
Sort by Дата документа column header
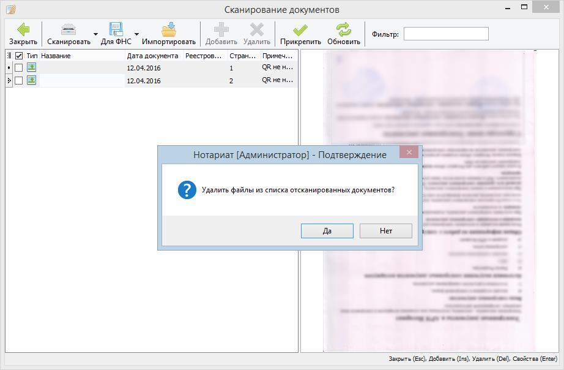(x=153, y=56)
